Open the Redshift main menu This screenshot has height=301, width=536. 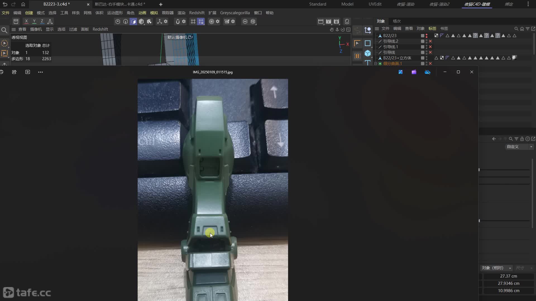[x=197, y=13]
